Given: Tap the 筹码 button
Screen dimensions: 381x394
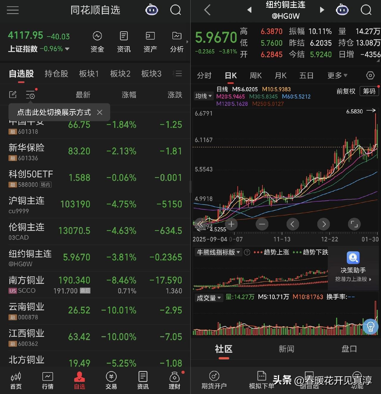Looking at the screenshot, I should [369, 91].
